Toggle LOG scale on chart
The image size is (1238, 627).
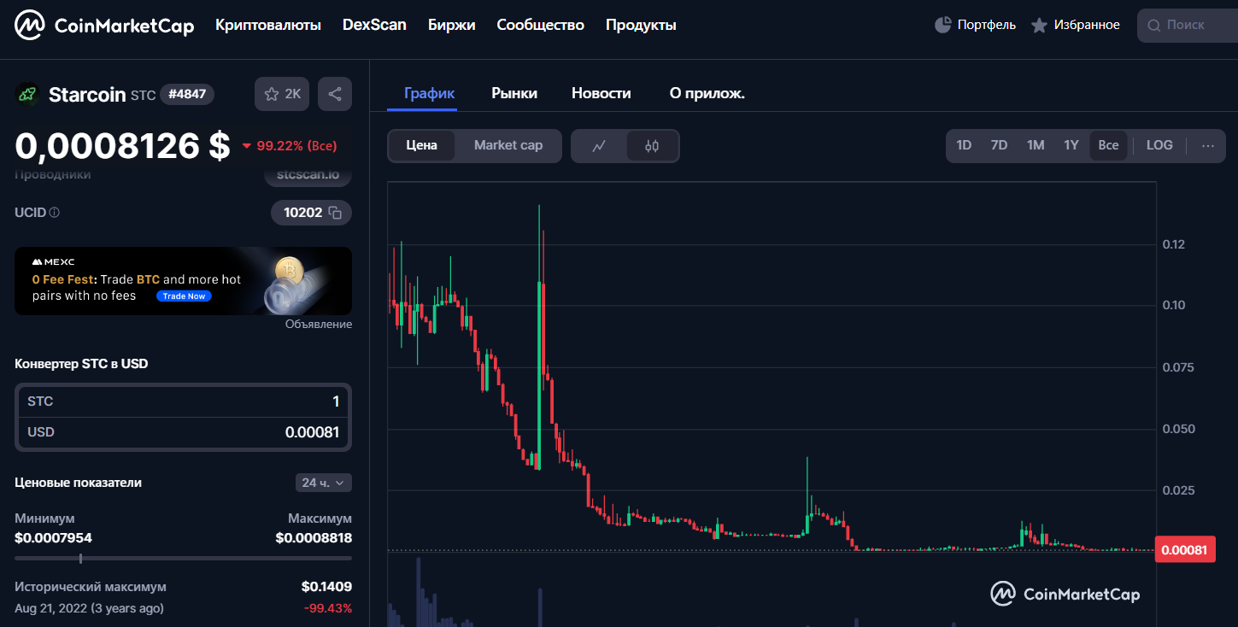pos(1159,145)
